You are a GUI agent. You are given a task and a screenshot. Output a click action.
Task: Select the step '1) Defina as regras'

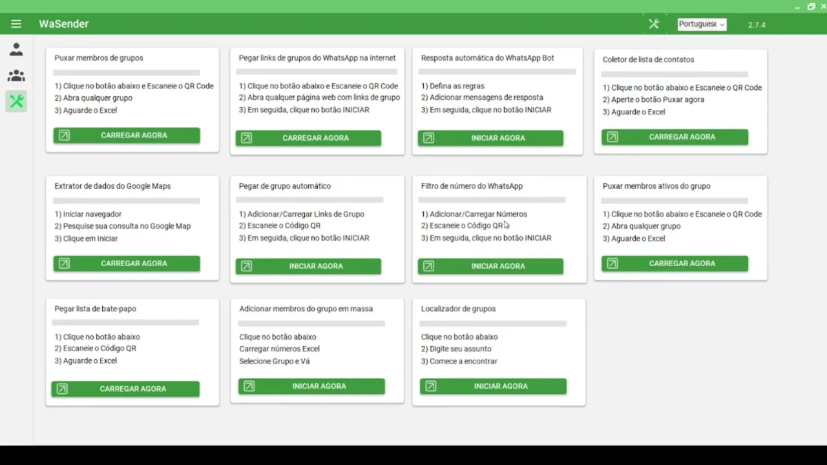453,86
